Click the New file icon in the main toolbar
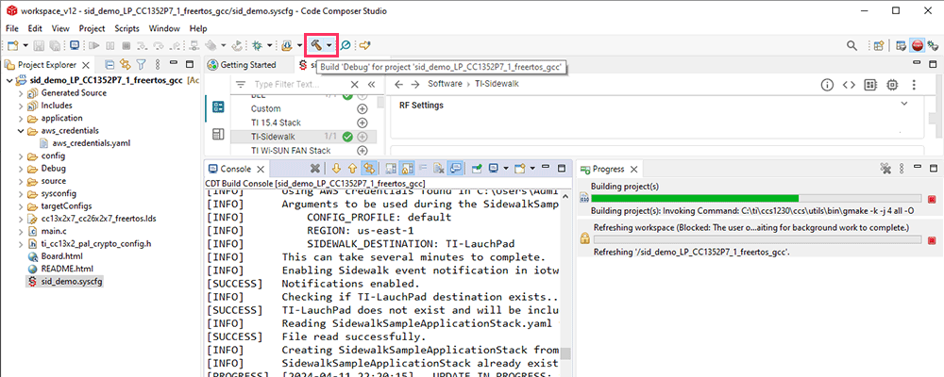The height and width of the screenshot is (377, 944). click(x=13, y=45)
